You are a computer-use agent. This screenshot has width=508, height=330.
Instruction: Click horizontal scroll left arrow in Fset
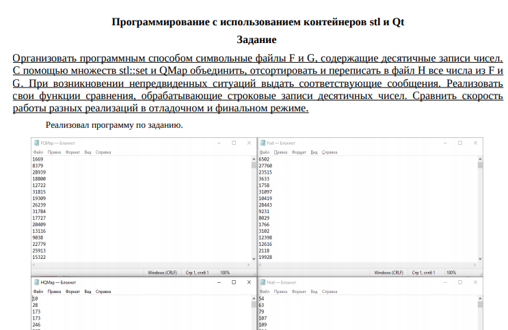click(x=260, y=265)
